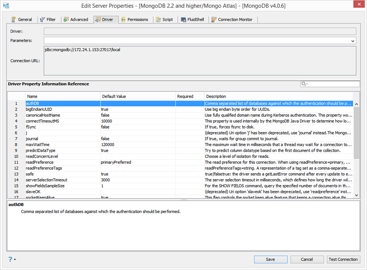Click the Connection Monitor tab icon
Screen dimensions: 367x270
pos(214,20)
